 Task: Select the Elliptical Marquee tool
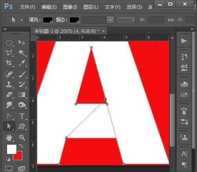click(x=9, y=43)
